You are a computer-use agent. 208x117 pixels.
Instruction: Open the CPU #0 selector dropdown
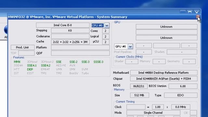(107, 25)
